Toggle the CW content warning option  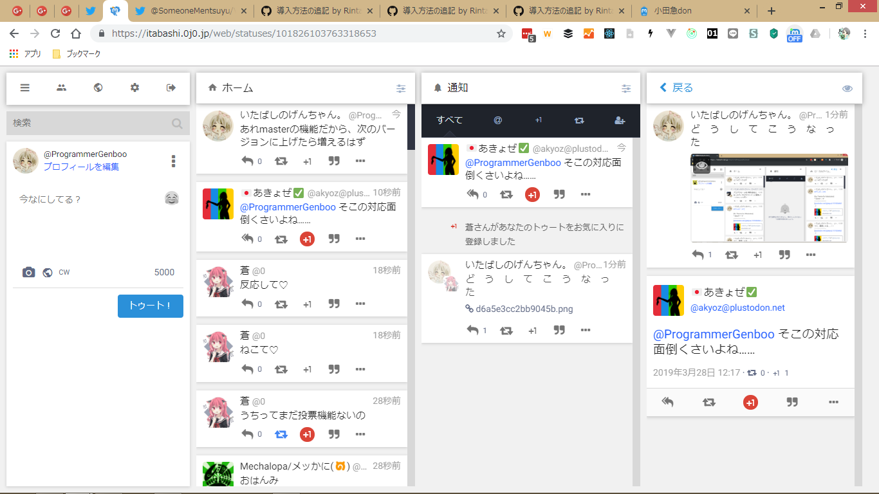pyautogui.click(x=64, y=273)
